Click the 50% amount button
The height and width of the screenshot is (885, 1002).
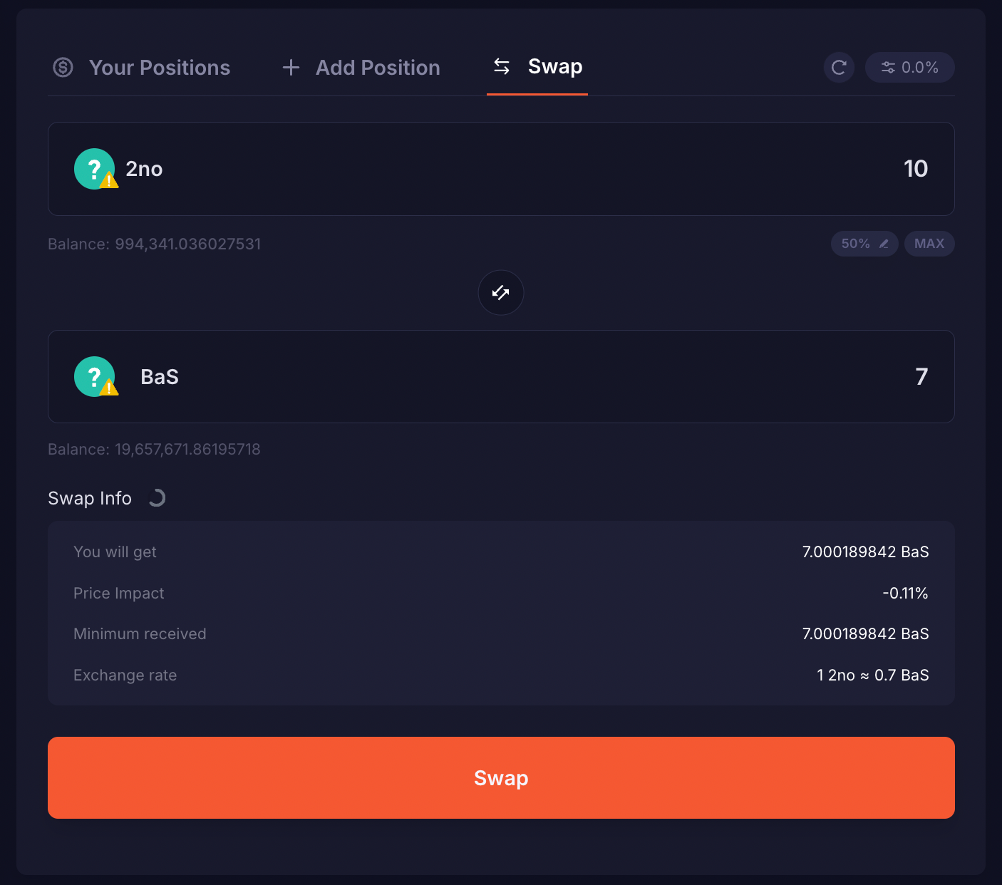tap(856, 244)
